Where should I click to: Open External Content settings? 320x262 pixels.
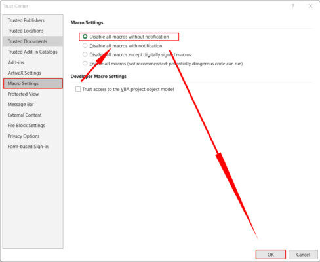pyautogui.click(x=33, y=115)
